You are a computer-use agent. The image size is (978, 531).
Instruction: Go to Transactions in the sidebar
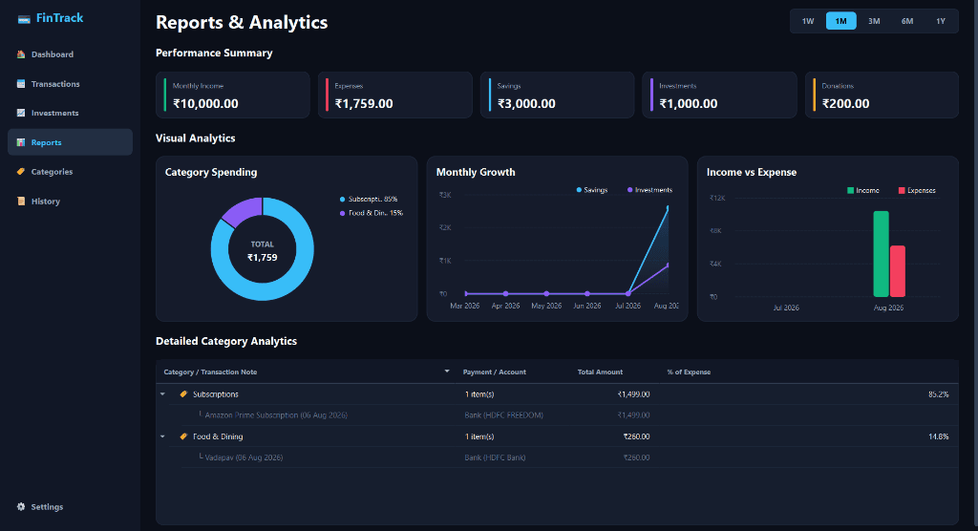coord(70,84)
